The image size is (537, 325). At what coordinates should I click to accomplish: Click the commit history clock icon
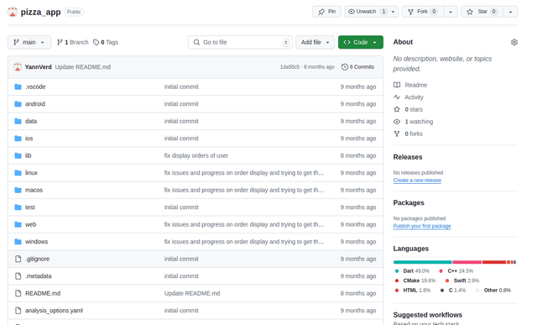345,67
